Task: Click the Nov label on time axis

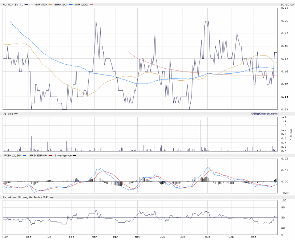Action: [5, 236]
